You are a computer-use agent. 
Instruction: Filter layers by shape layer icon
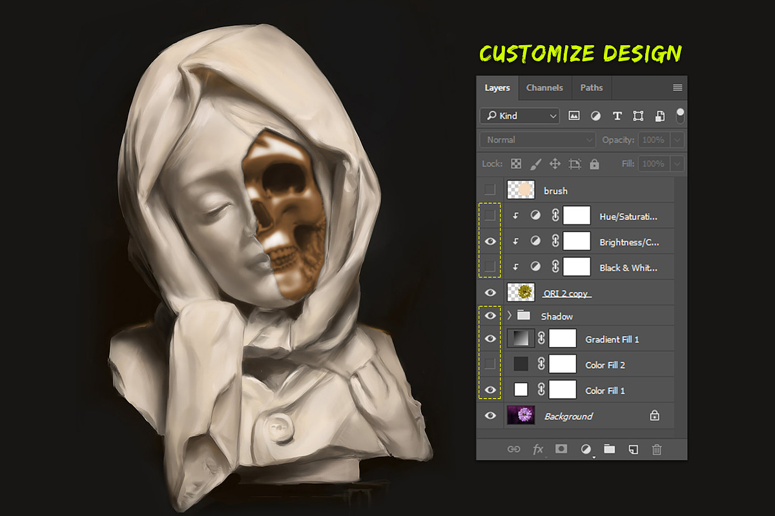point(638,116)
